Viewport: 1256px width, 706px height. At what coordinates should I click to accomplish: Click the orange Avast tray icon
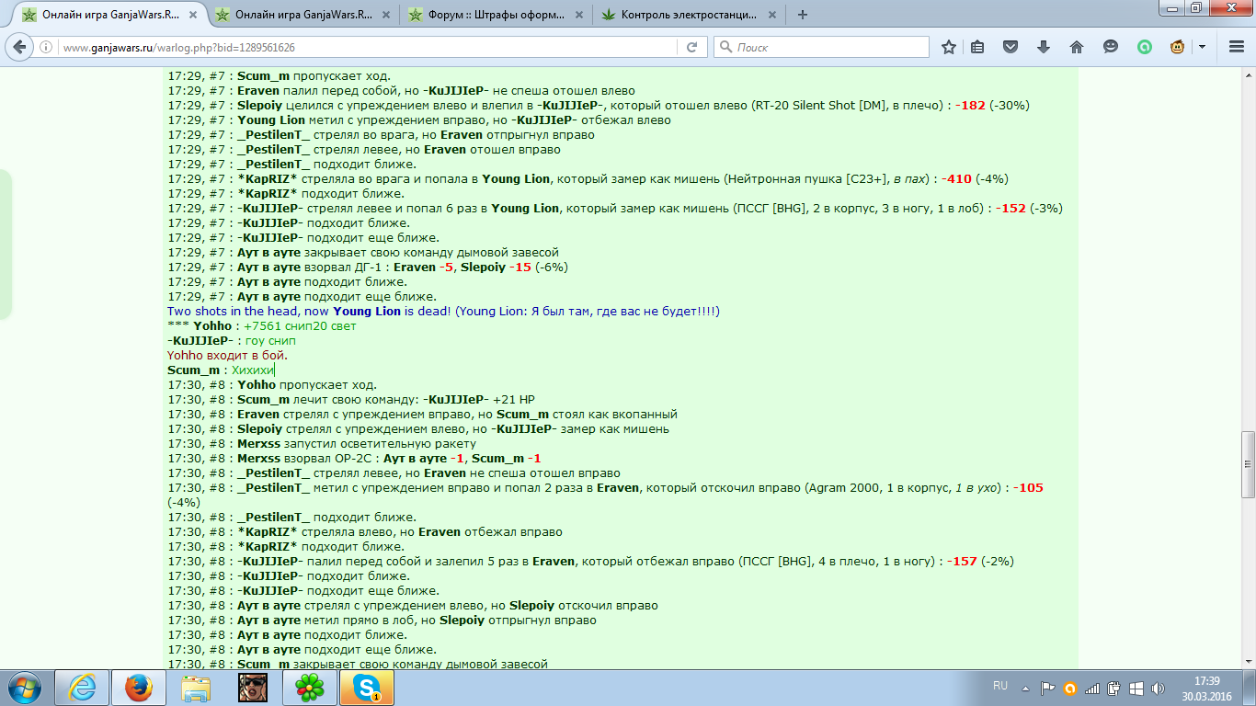pyautogui.click(x=1069, y=688)
